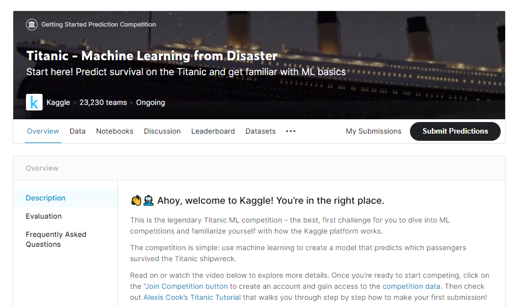This screenshot has height=307, width=509.
Task: Click 'Getting Started Prediction Competition' label
Action: coord(98,25)
